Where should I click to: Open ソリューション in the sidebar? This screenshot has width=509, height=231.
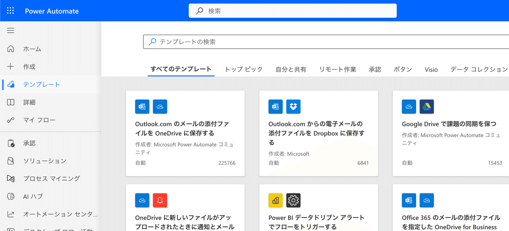click(50, 161)
